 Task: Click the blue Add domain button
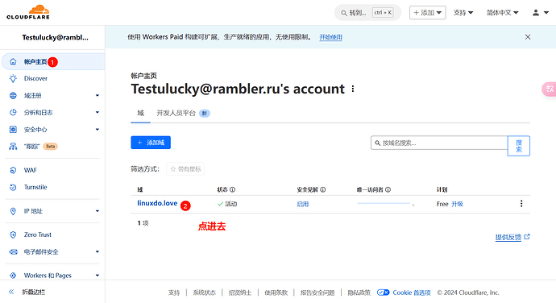(151, 143)
